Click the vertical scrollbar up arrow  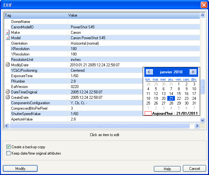[202, 15]
